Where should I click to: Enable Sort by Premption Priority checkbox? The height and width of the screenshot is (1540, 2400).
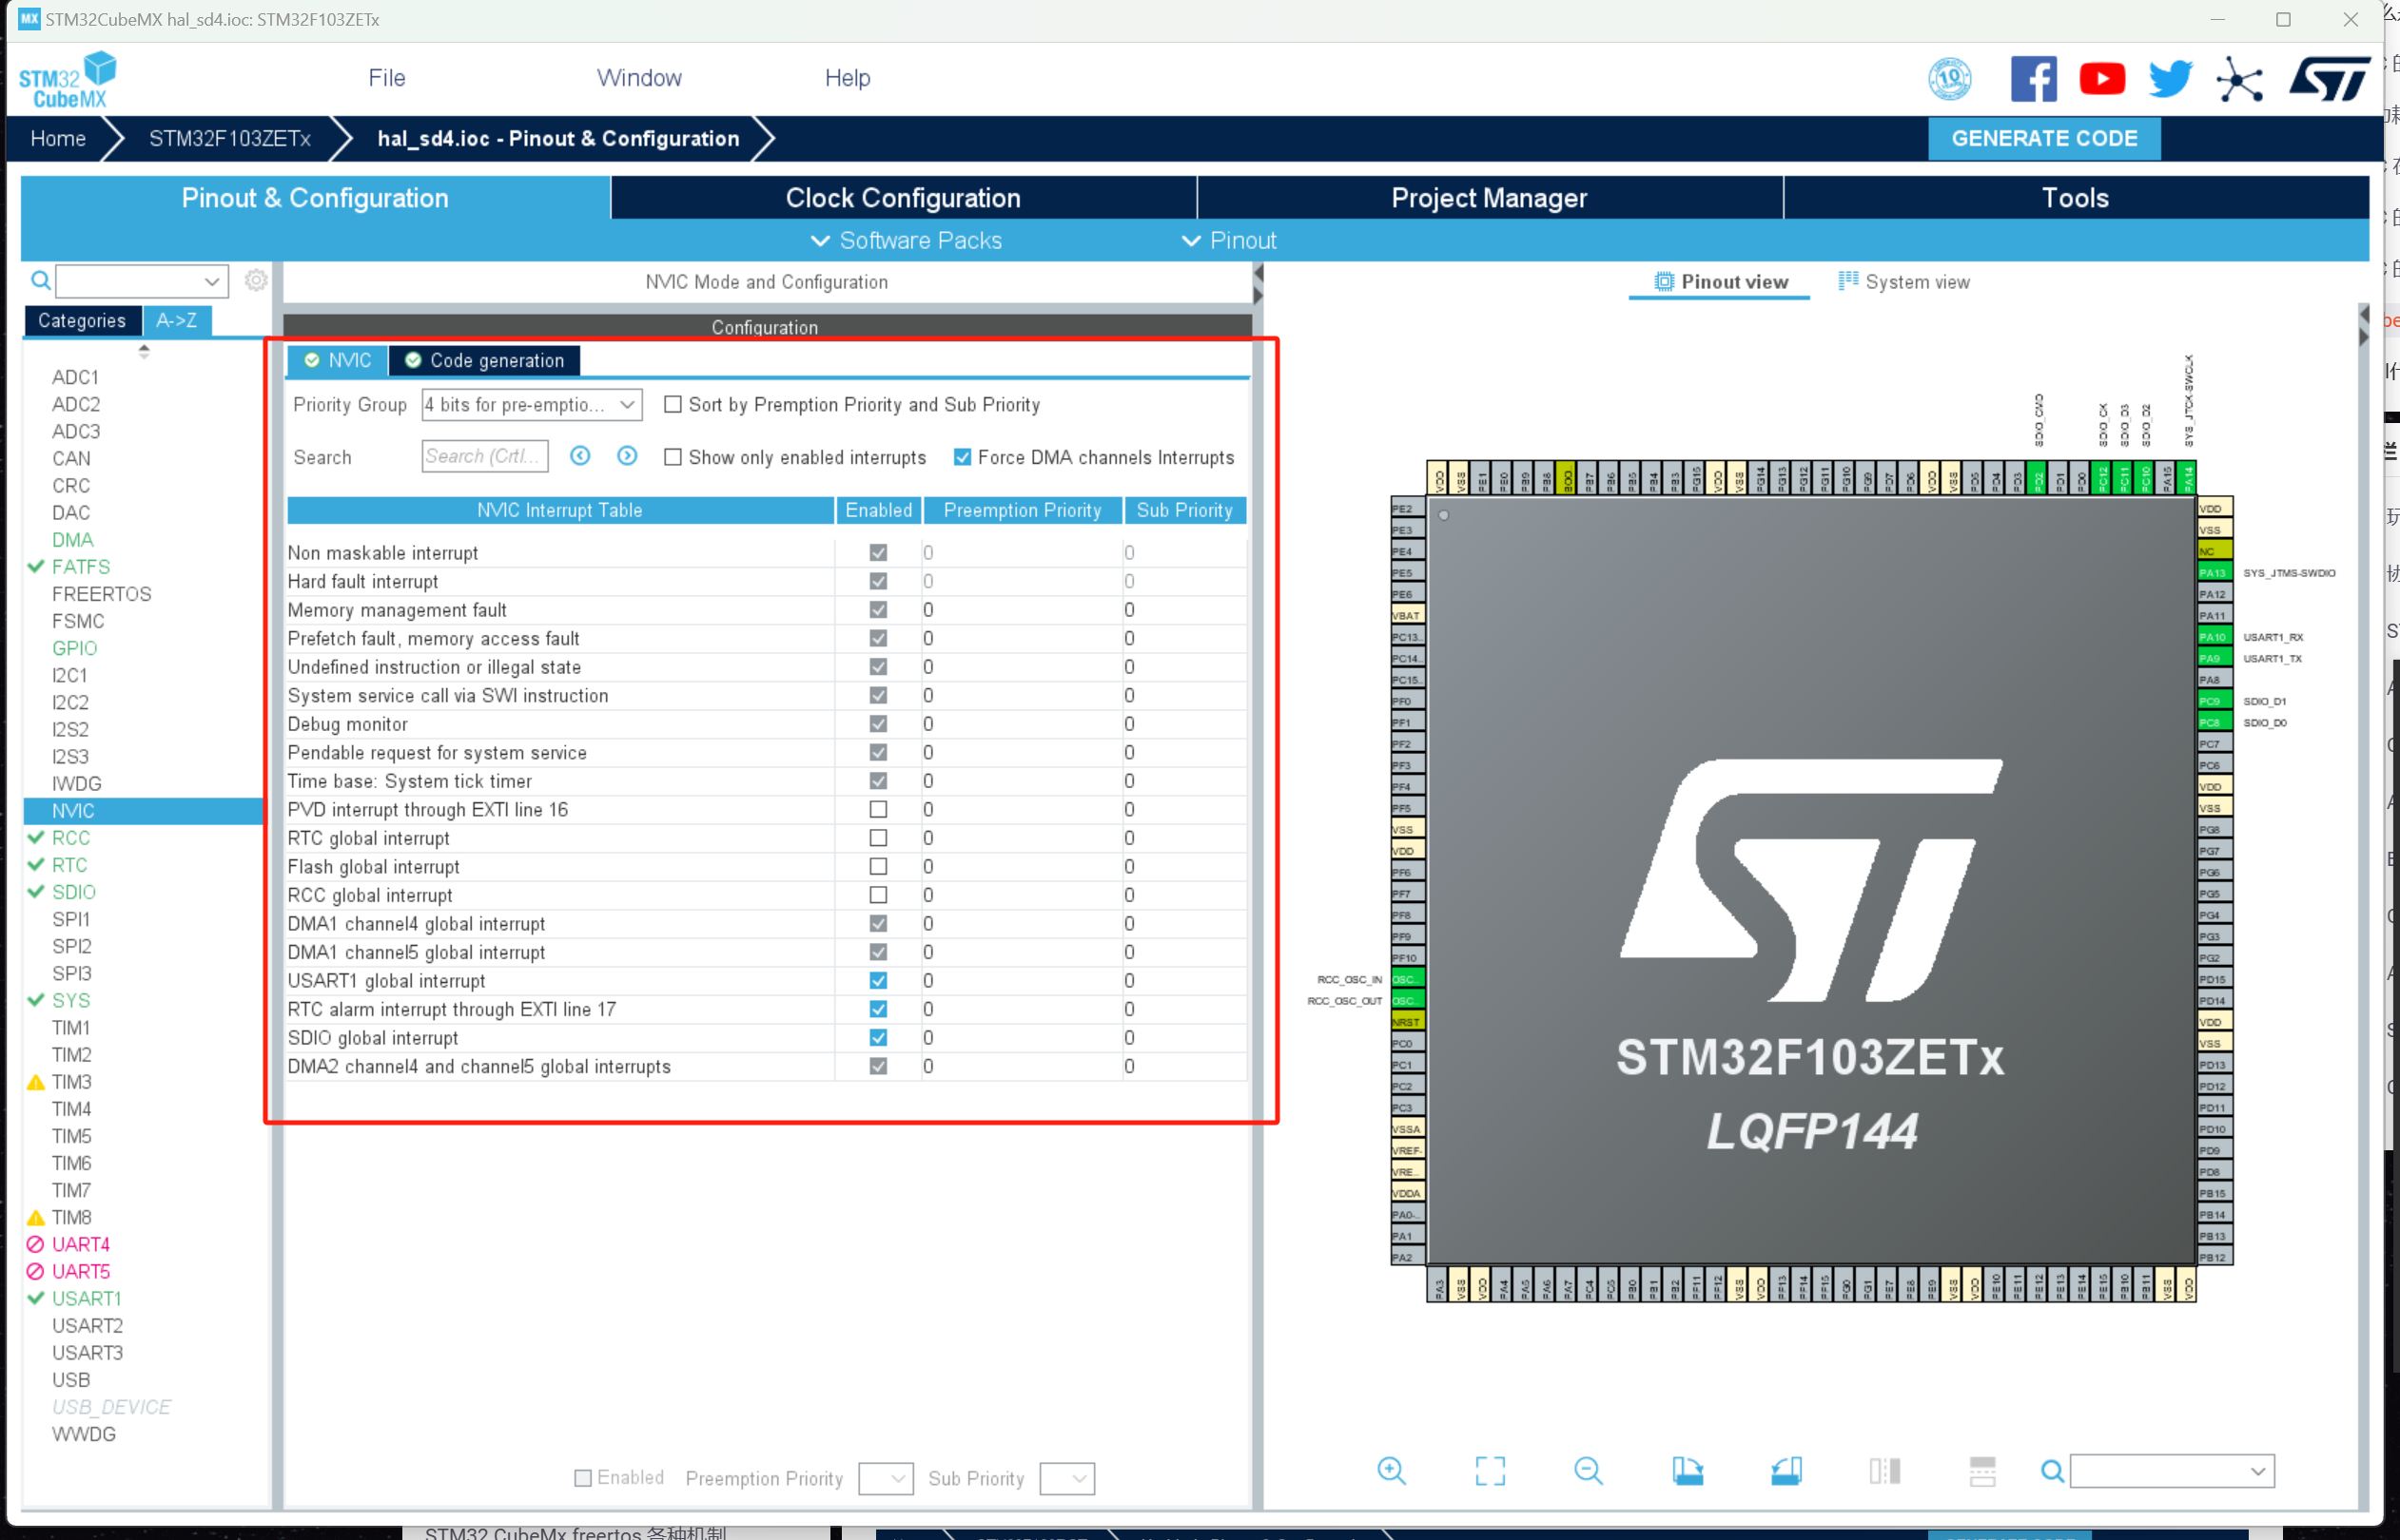point(673,404)
